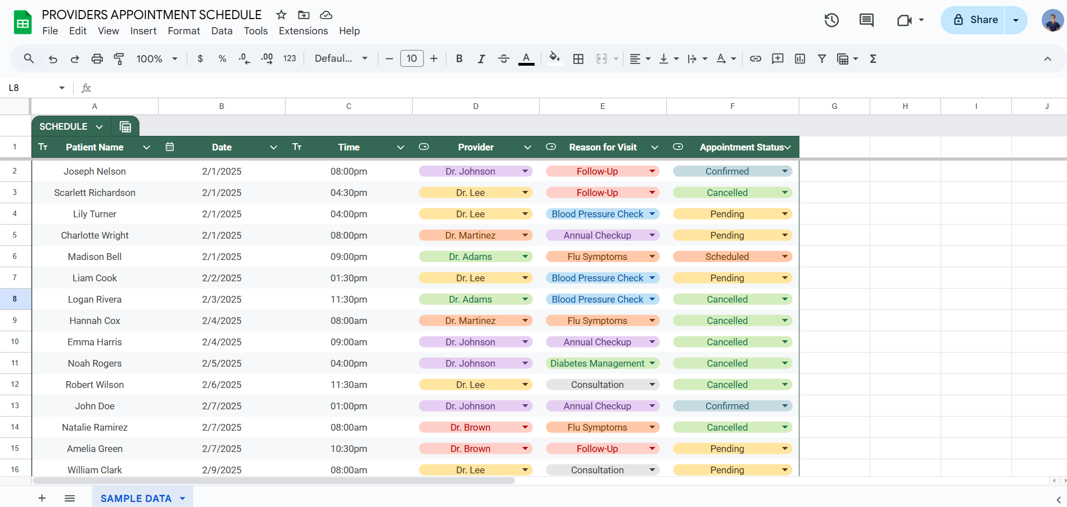Open the Share options arrow
The image size is (1067, 507).
tap(1016, 20)
